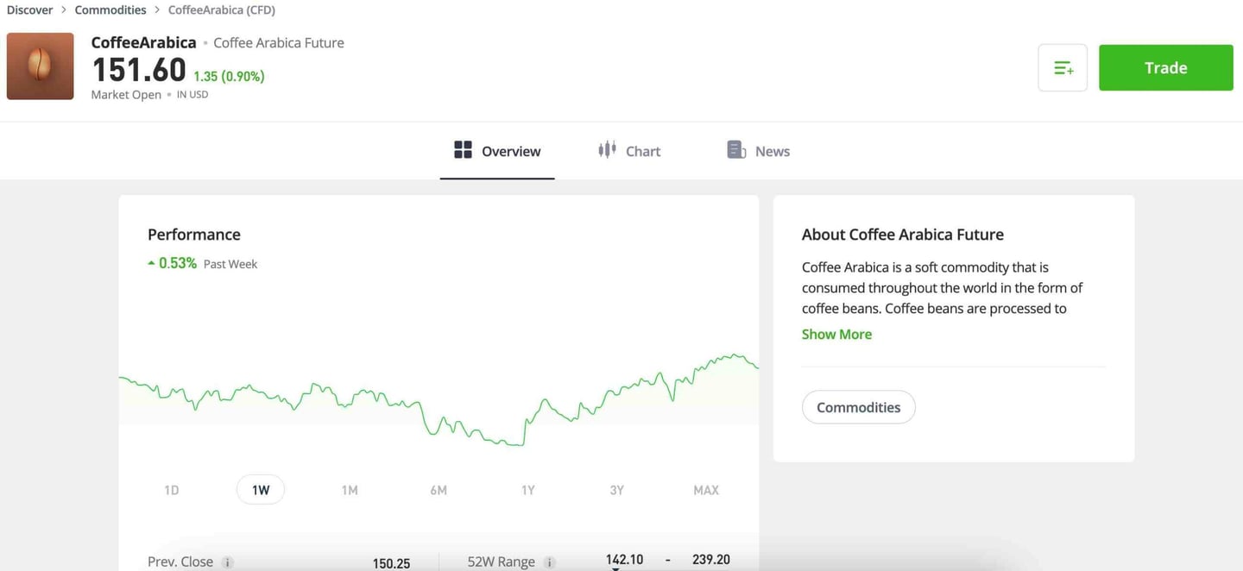Select the 1D time range

pos(171,490)
